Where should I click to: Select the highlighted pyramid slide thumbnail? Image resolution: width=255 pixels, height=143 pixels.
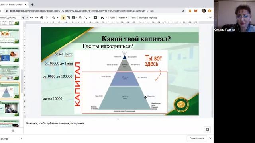pyautogui.click(x=10, y=91)
